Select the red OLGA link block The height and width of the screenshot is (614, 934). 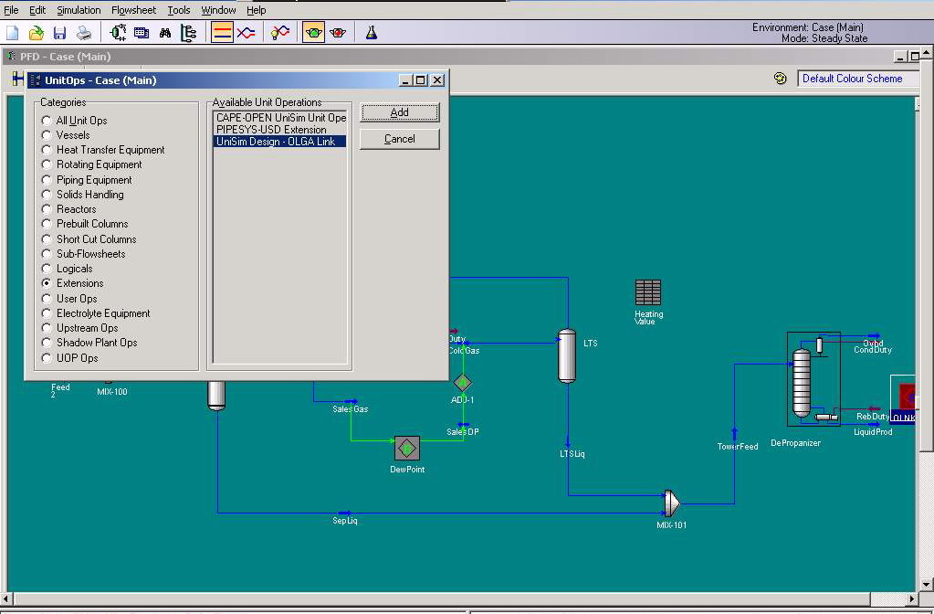point(908,396)
